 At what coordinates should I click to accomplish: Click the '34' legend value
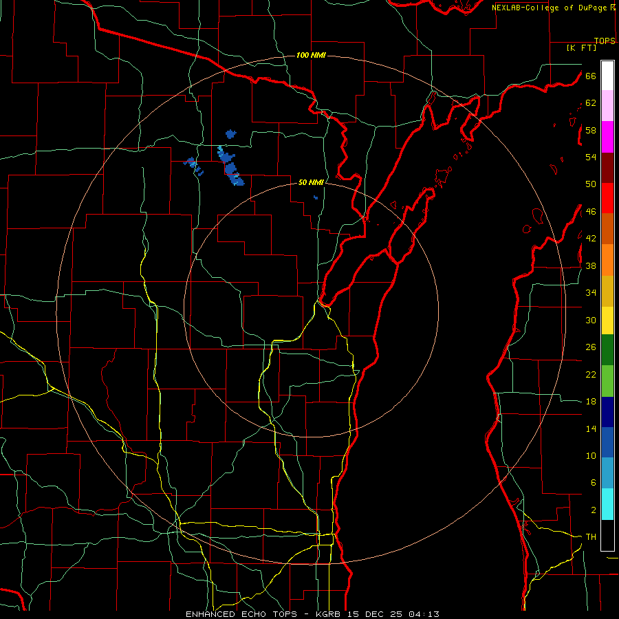(591, 293)
